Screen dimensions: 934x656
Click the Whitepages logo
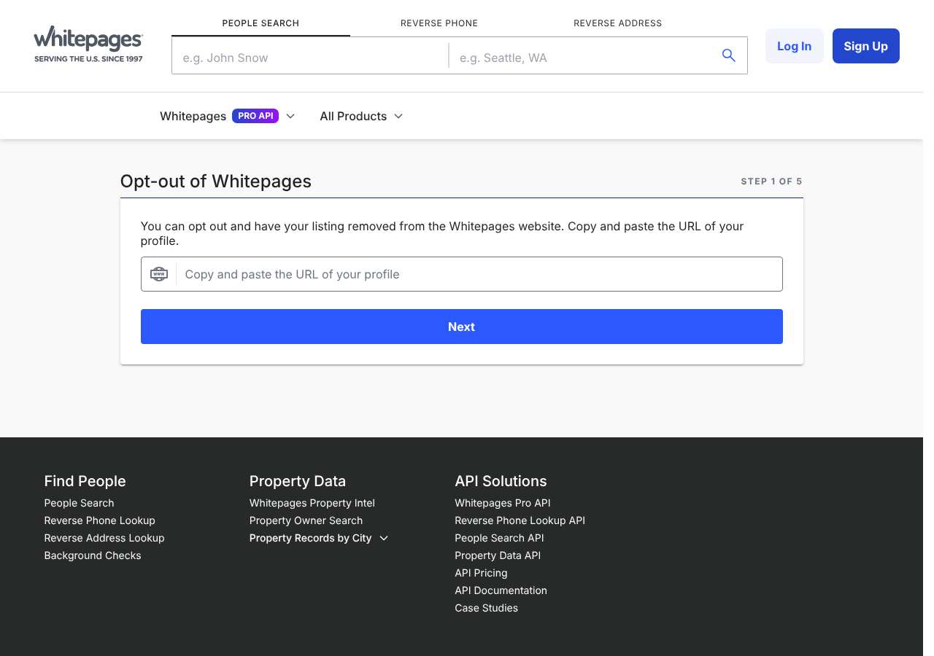(88, 44)
